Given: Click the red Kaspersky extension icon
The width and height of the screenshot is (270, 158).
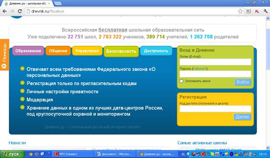Looking at the screenshot, I should tap(257, 11).
